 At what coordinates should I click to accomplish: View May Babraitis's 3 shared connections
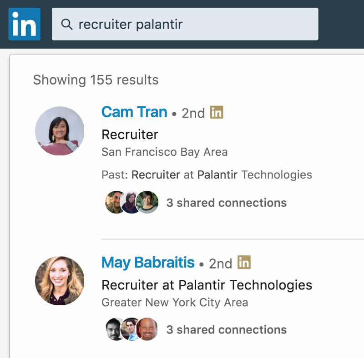tap(227, 329)
